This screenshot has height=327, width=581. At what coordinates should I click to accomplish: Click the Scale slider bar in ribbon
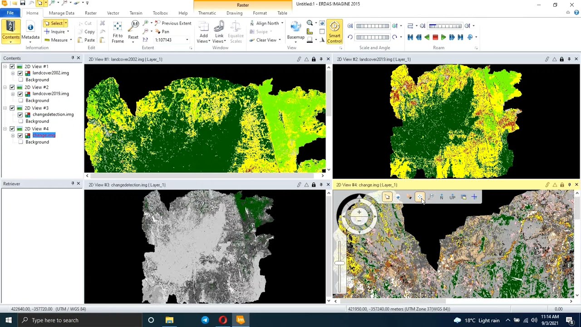(x=373, y=26)
